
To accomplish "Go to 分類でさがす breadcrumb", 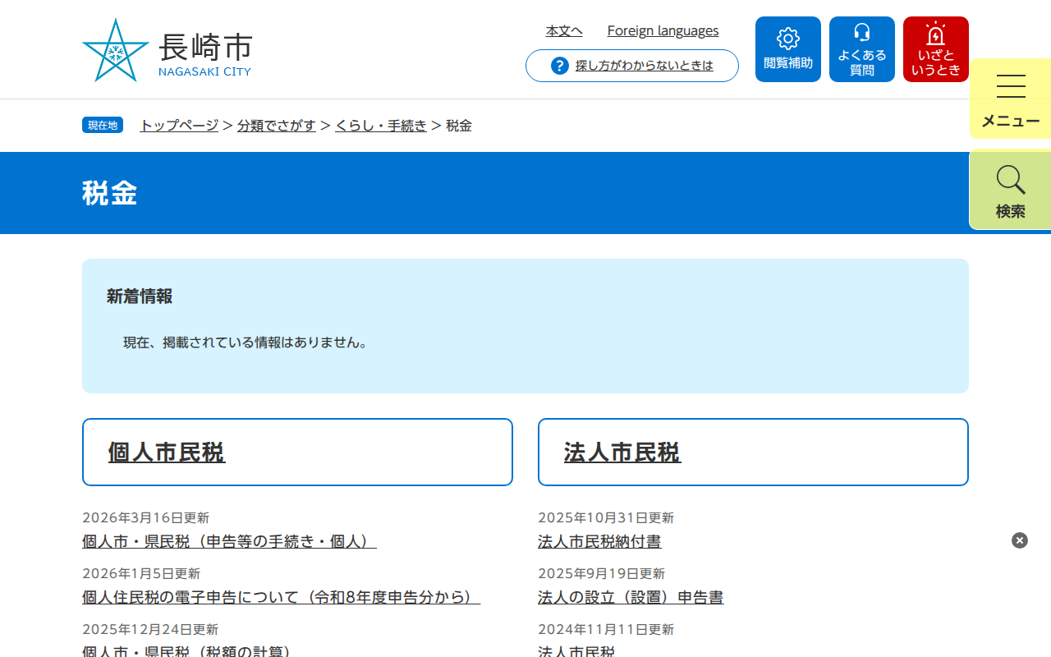I will (x=277, y=126).
